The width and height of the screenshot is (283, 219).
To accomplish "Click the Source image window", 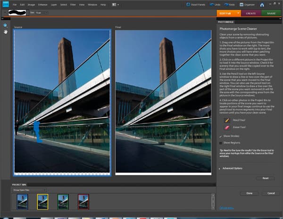I will click(x=62, y=102).
